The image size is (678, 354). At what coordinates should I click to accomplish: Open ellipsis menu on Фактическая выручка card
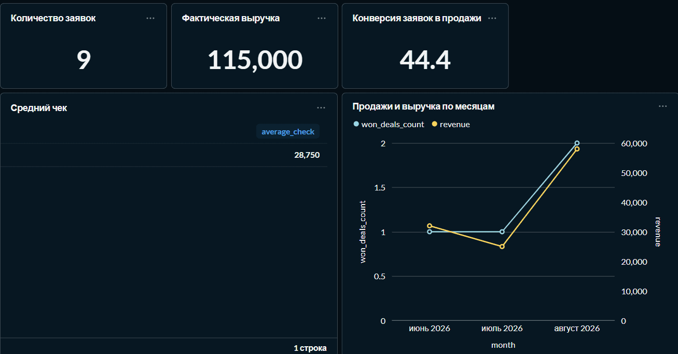point(322,18)
